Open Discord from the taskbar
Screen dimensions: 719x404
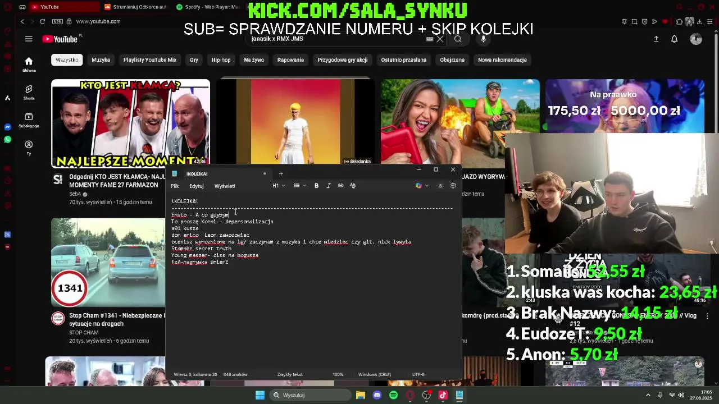377,395
